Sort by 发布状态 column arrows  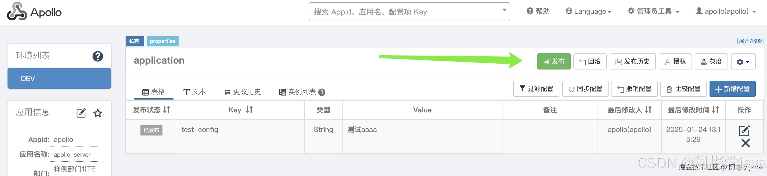167,110
